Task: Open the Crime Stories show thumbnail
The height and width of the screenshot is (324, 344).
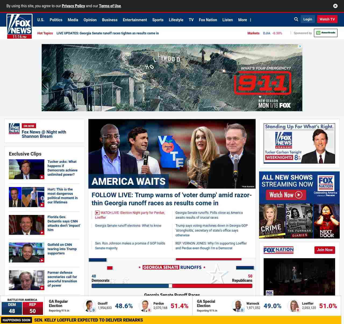Action: [x=272, y=221]
